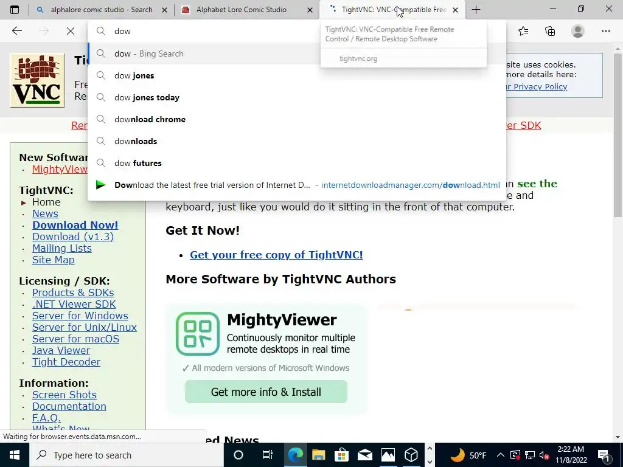
Task: Open Task View on the taskbar
Action: click(268, 455)
